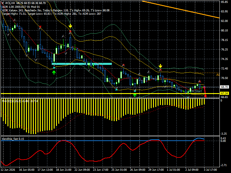This screenshot has width=231, height=173.
Task: Click the "ADR Start" chart label
Action: (x=195, y=91)
